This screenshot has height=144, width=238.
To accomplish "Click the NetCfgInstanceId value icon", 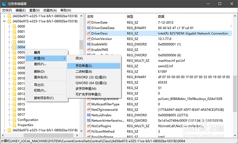I will coord(88,110).
